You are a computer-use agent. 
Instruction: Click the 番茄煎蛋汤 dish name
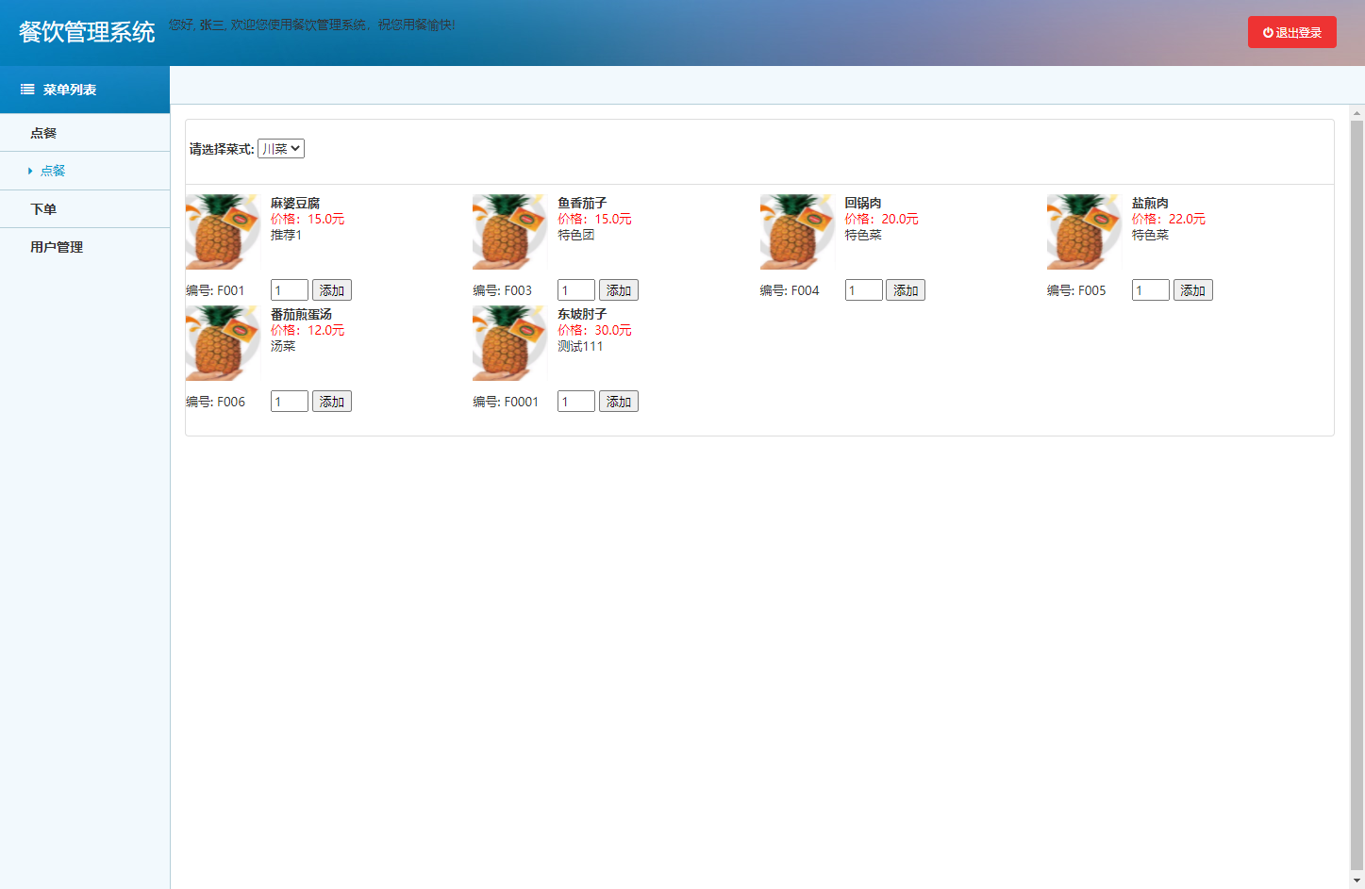301,314
